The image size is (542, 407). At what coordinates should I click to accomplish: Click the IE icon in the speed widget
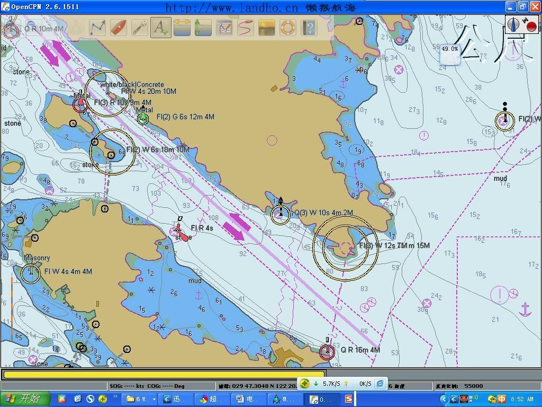click(380, 383)
